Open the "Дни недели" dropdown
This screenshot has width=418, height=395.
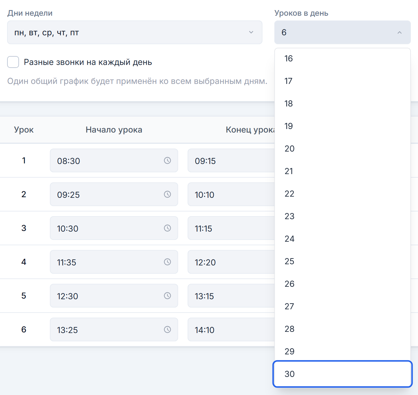click(x=135, y=32)
